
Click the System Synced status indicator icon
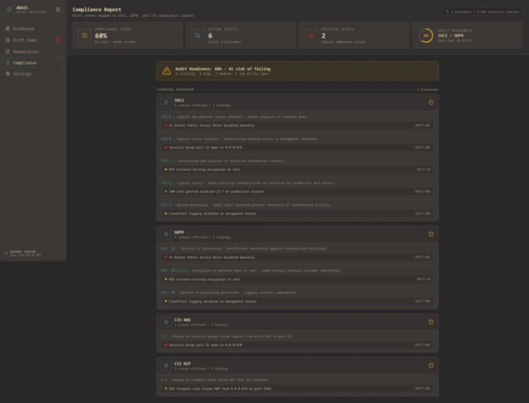point(6,253)
